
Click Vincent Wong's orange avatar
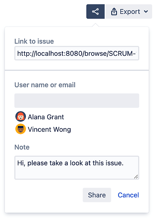21,129
